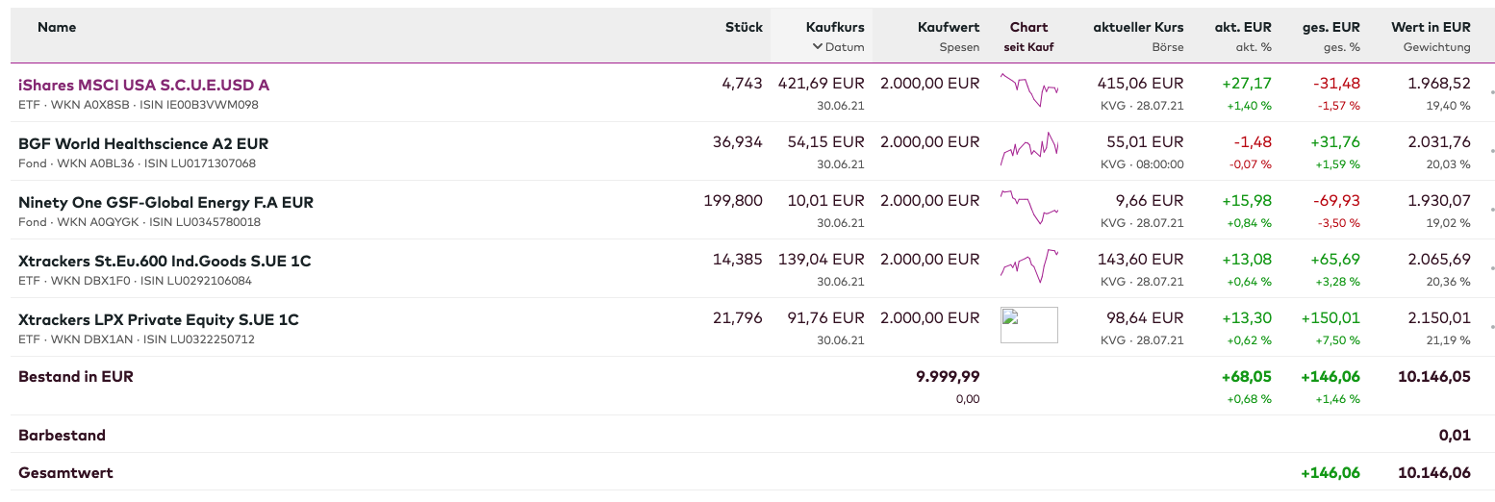Viewport: 1495px width, 502px height.
Task: Open Ninety One GSF-Global Energy F.A EUR
Action: [165, 203]
